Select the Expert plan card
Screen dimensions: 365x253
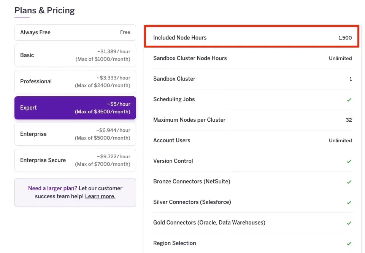[x=75, y=108]
